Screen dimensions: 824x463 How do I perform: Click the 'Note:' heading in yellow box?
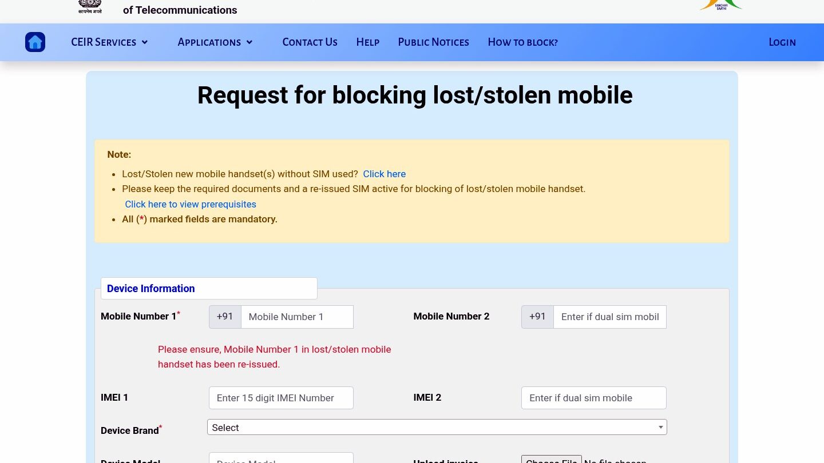click(x=119, y=154)
